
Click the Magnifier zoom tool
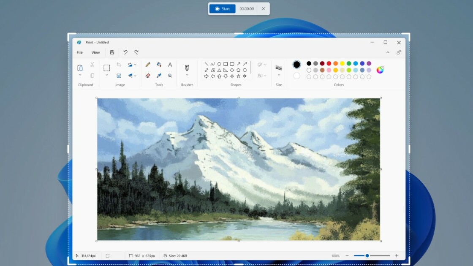point(170,76)
